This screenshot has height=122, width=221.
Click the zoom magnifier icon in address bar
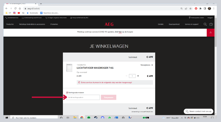point(182,9)
